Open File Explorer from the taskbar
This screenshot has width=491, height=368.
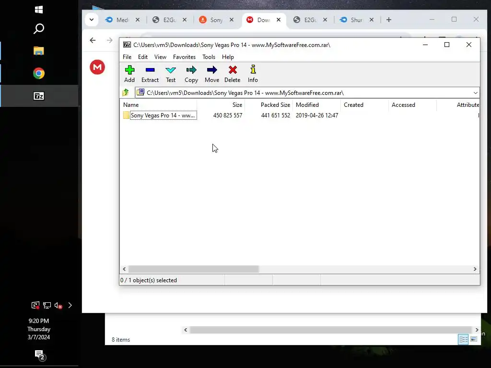39,51
